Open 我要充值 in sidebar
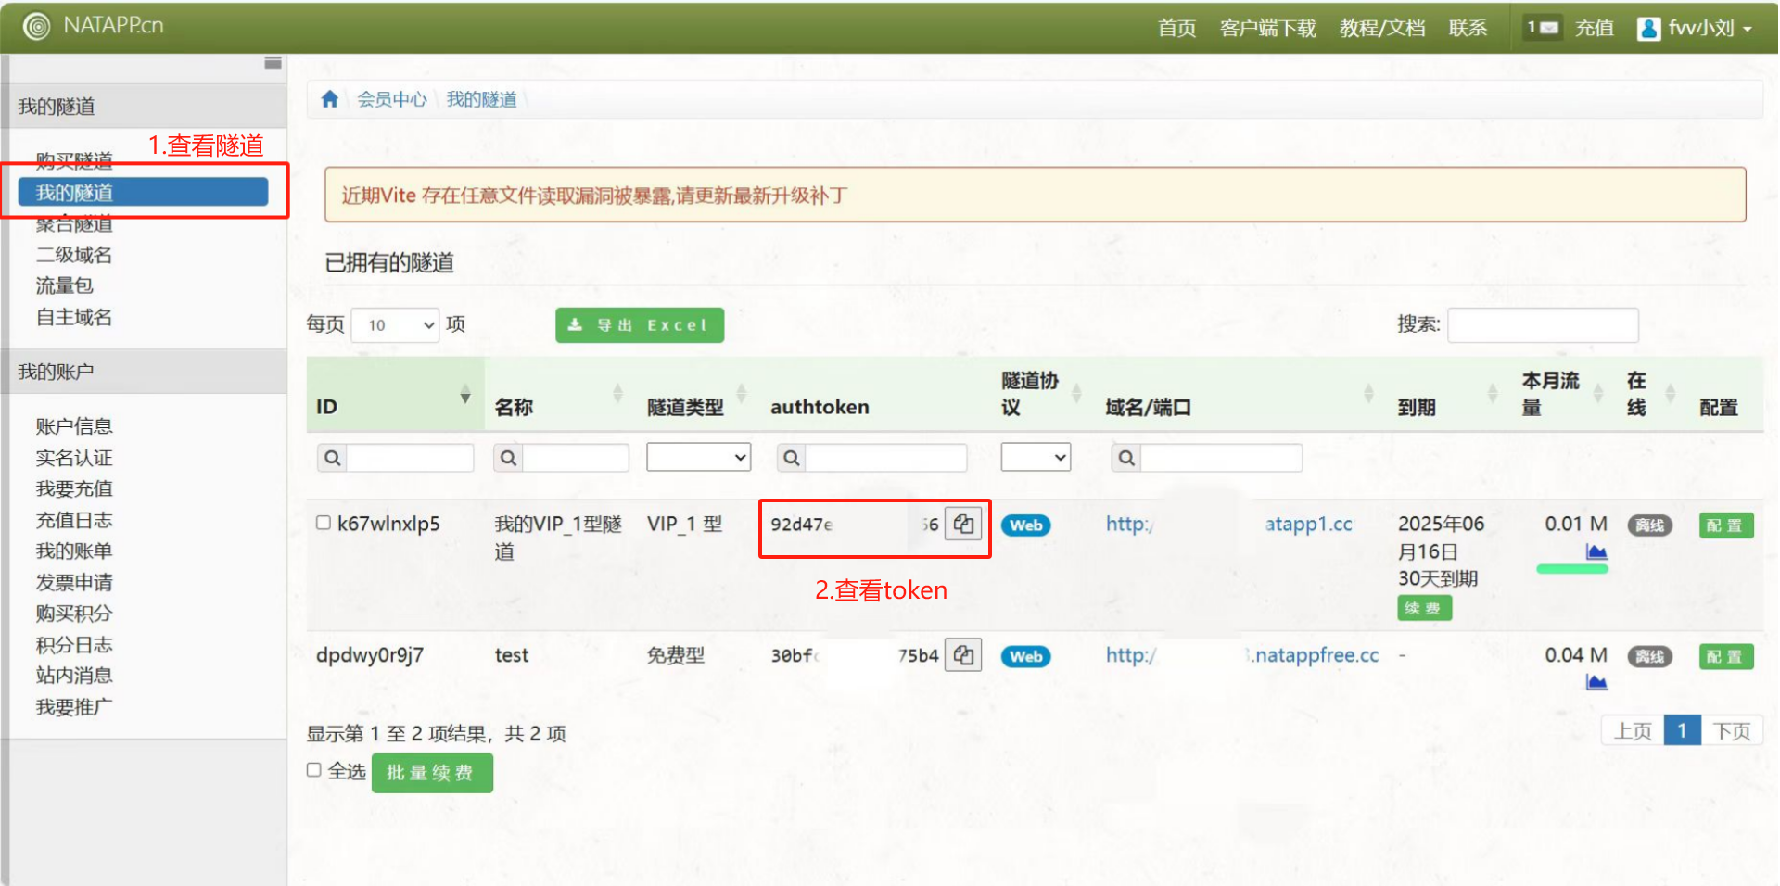The width and height of the screenshot is (1780, 886). pos(74,488)
